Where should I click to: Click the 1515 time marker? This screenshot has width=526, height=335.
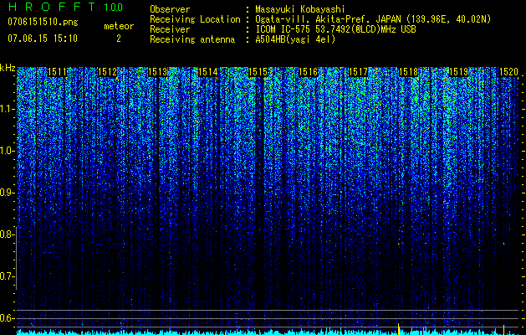click(x=258, y=72)
